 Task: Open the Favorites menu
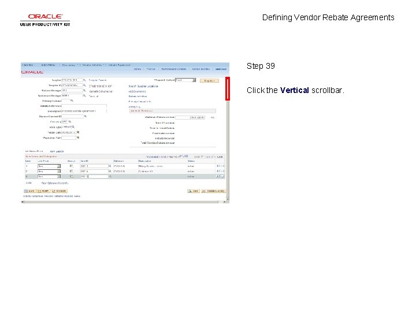[x=28, y=65]
